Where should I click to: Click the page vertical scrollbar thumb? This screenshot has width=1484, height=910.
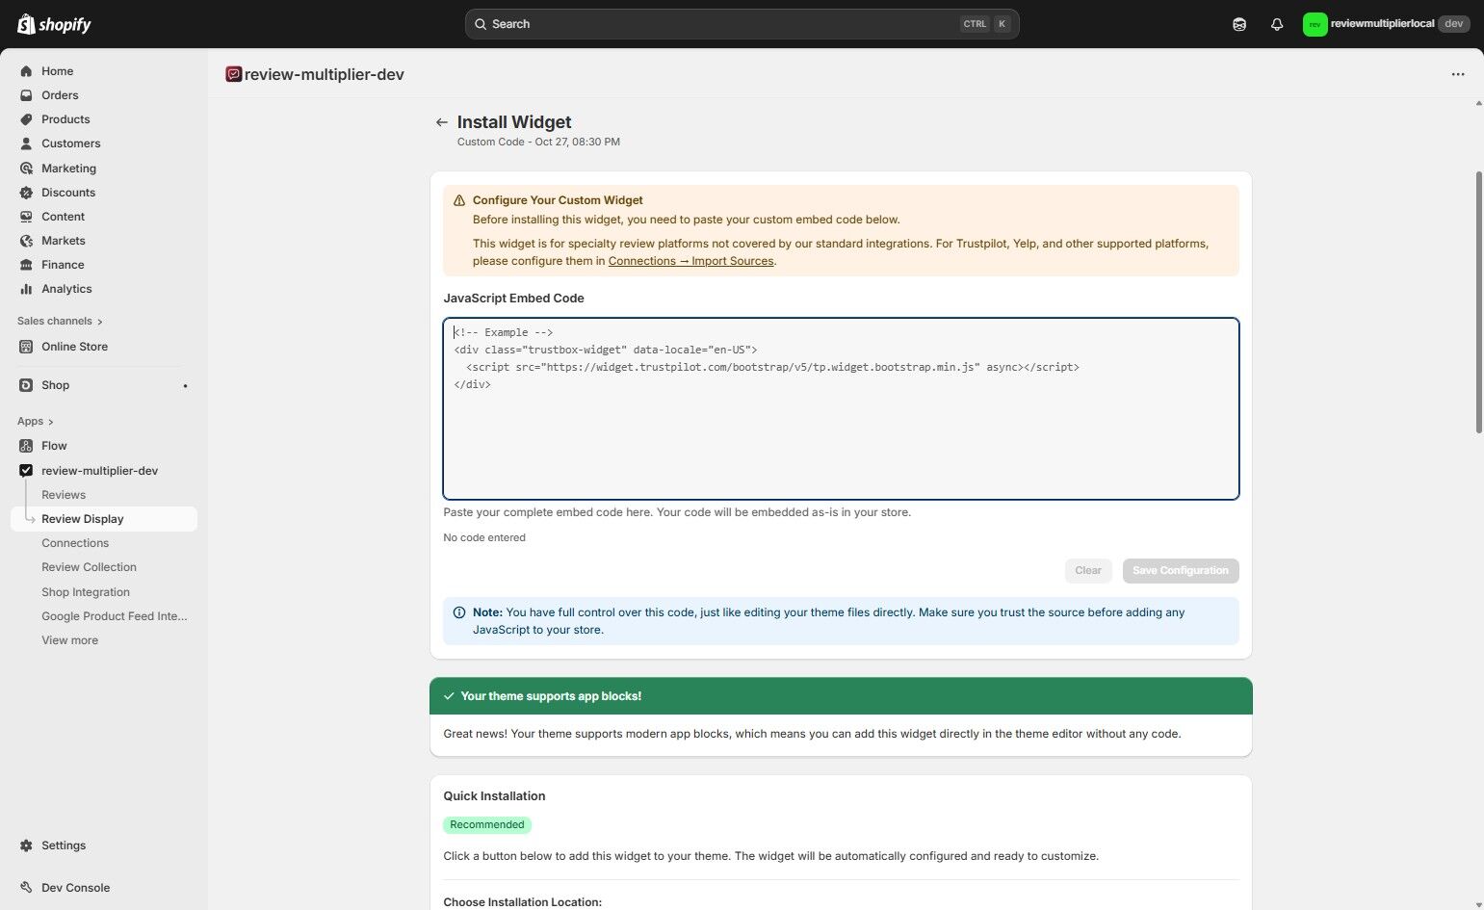[1478, 302]
